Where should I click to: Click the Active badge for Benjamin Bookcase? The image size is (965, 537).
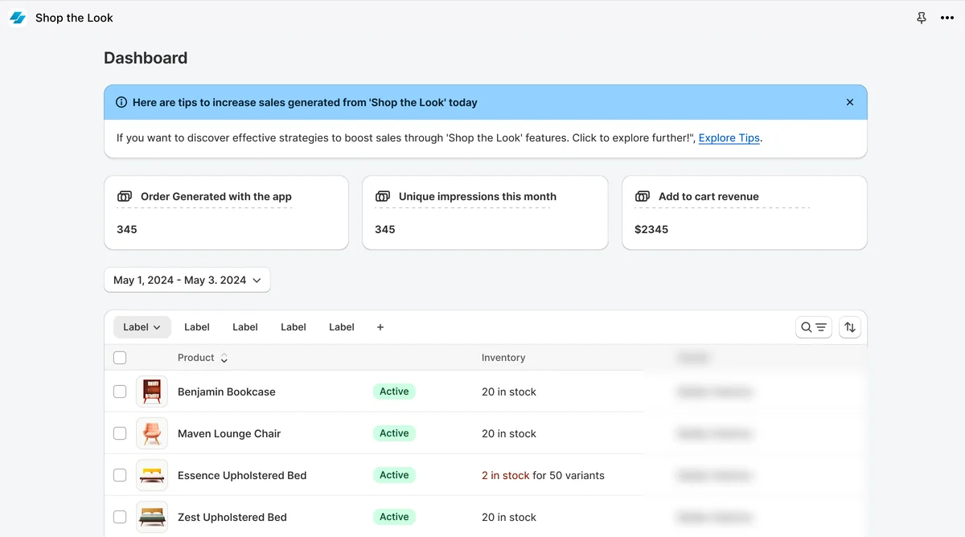394,391
